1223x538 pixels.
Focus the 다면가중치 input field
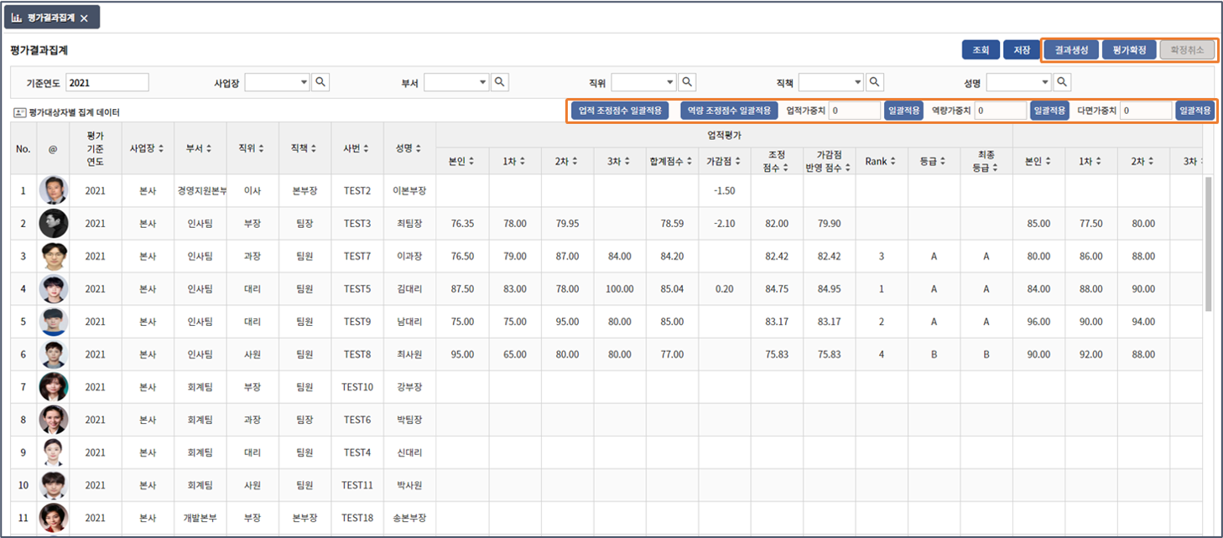point(1147,111)
